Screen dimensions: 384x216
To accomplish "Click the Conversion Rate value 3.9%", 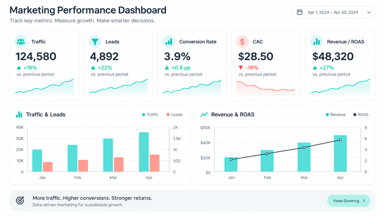I will click(177, 57).
